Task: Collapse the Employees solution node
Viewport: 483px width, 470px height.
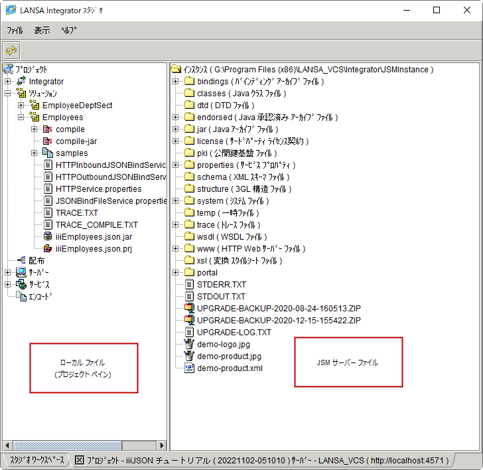Action: (21, 117)
